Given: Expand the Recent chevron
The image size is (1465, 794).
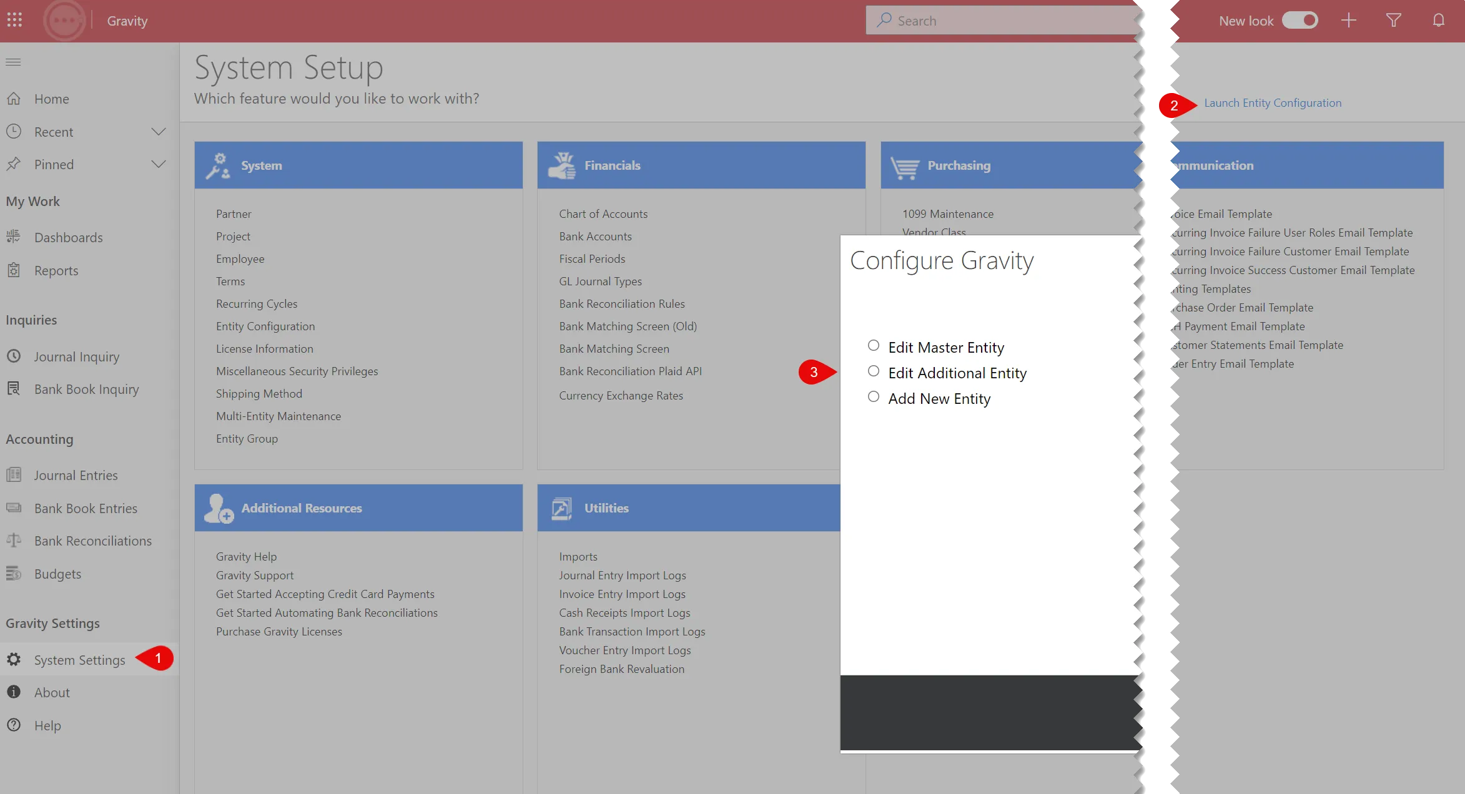Looking at the screenshot, I should (x=159, y=132).
